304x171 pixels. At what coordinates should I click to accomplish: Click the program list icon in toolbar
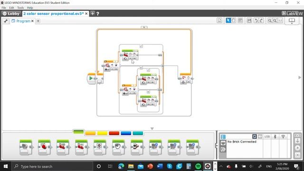[219, 20]
